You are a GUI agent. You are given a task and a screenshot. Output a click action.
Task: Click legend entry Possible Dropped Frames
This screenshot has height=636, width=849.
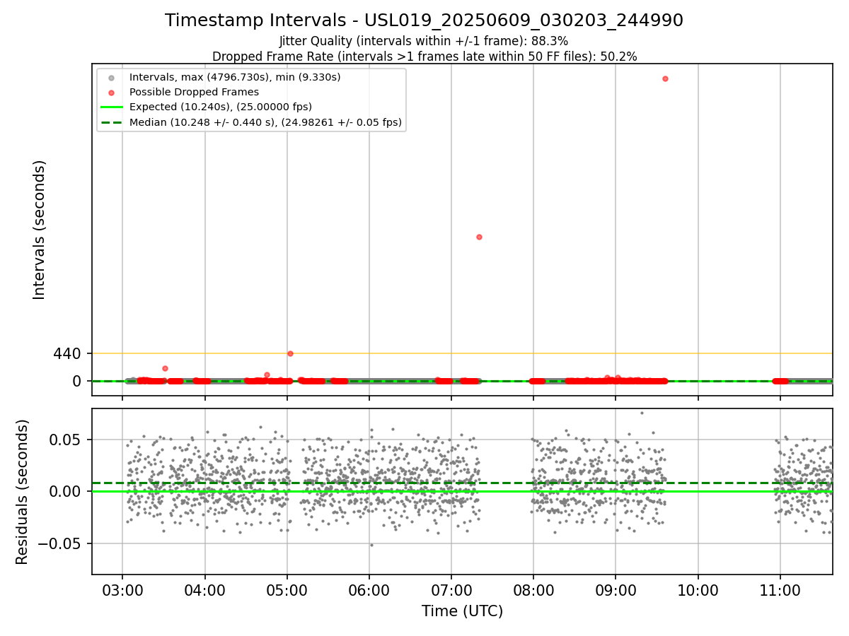click(194, 92)
